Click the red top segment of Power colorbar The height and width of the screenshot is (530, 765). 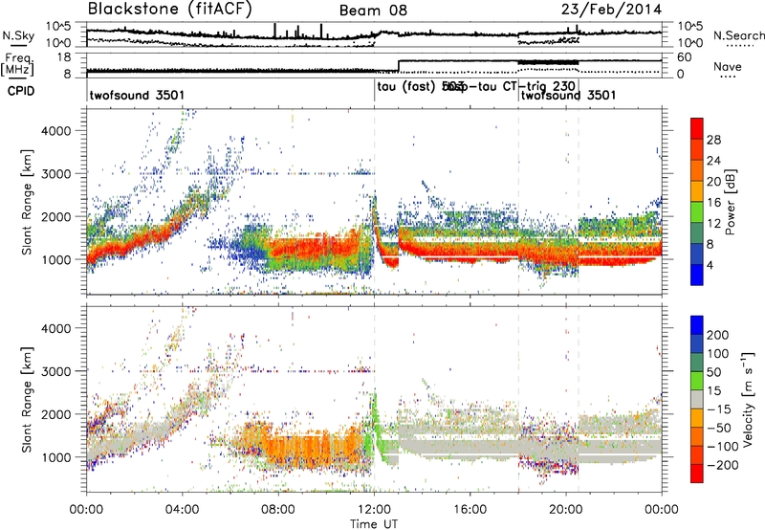tap(697, 129)
